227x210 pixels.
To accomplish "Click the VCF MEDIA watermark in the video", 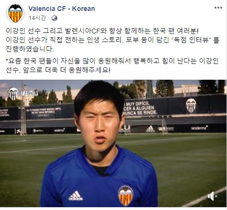I will click(23, 94).
